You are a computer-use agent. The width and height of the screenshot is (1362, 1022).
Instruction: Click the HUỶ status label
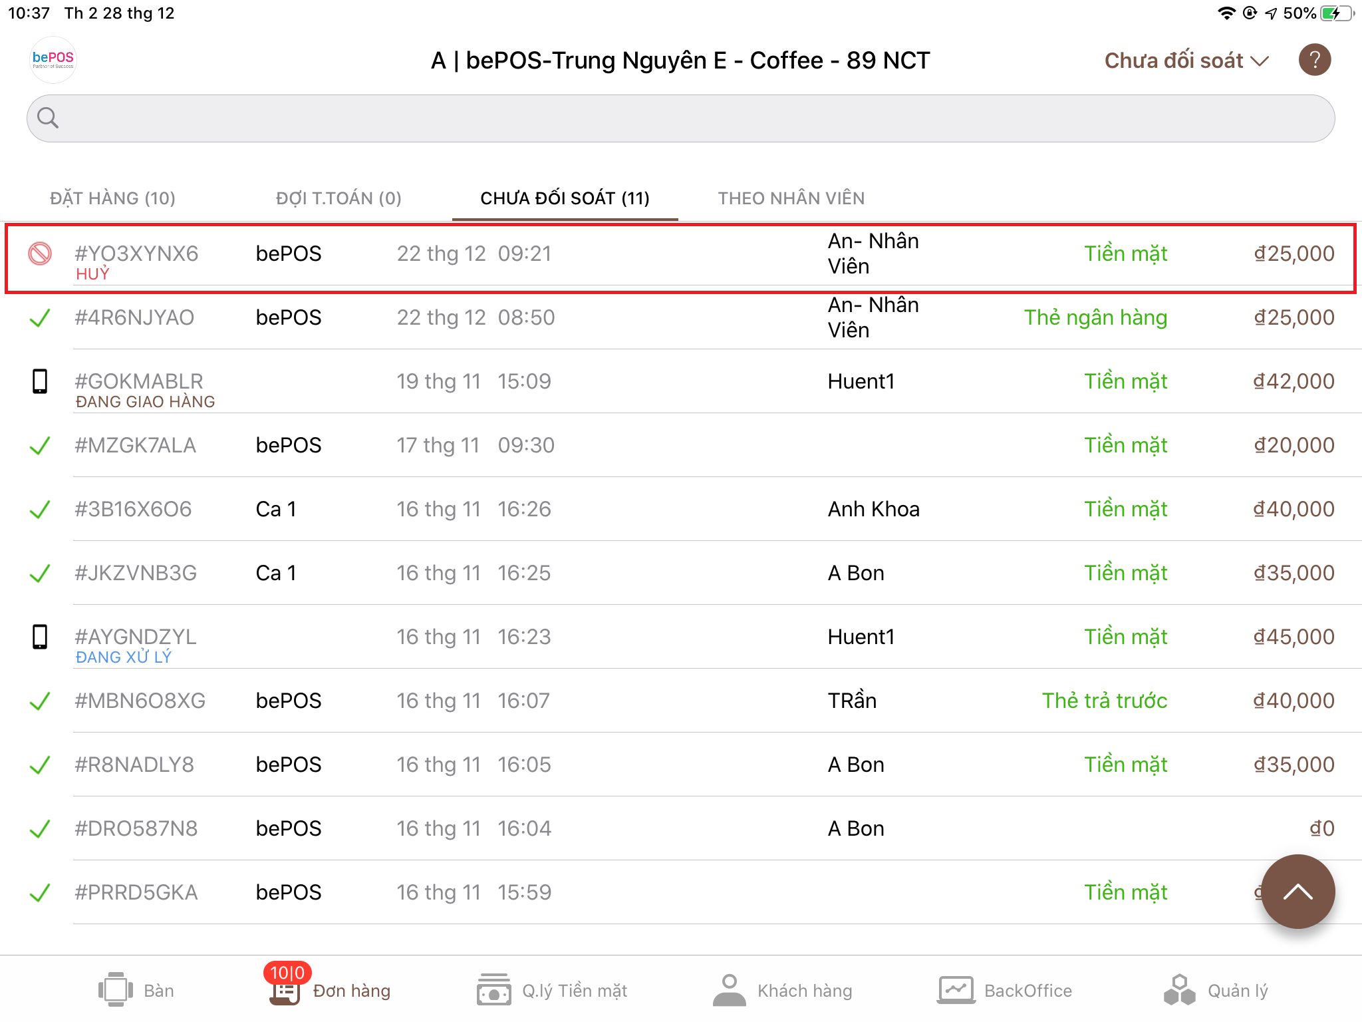92,273
